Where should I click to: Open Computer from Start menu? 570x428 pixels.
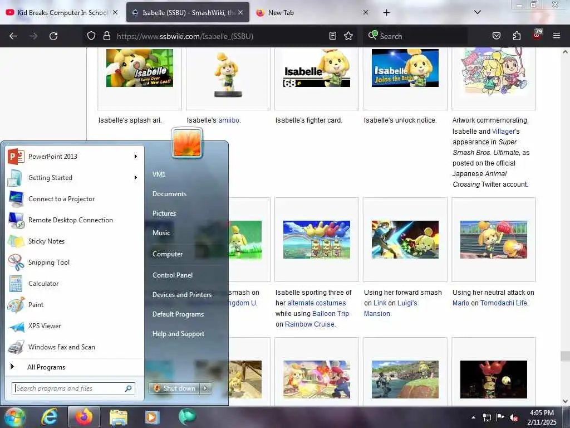[x=167, y=254]
